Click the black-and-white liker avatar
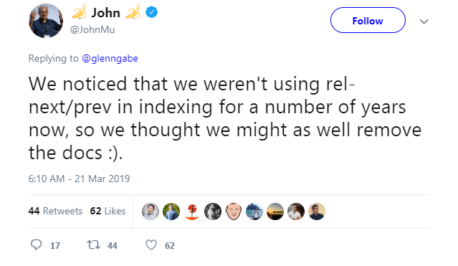 click(213, 212)
